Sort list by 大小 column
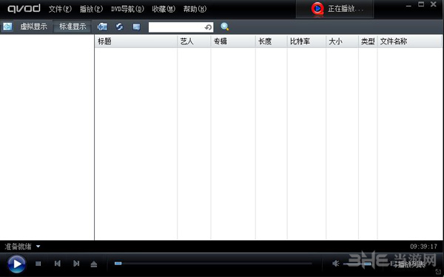 click(x=343, y=41)
